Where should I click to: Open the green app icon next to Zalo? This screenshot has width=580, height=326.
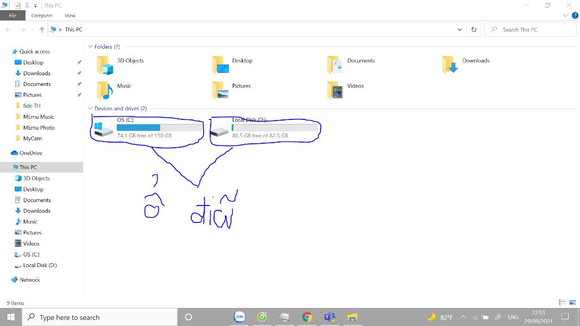262,317
